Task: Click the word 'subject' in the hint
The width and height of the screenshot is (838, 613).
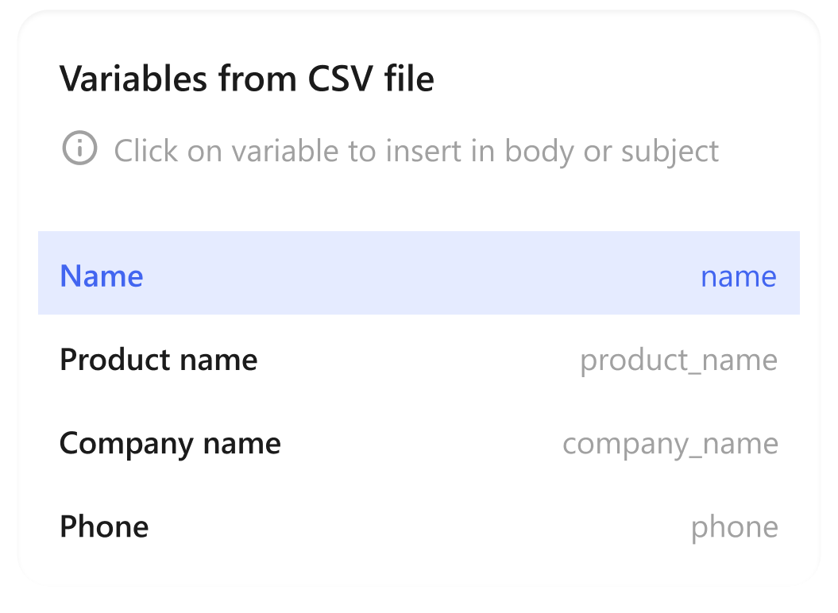Action: pos(670,151)
